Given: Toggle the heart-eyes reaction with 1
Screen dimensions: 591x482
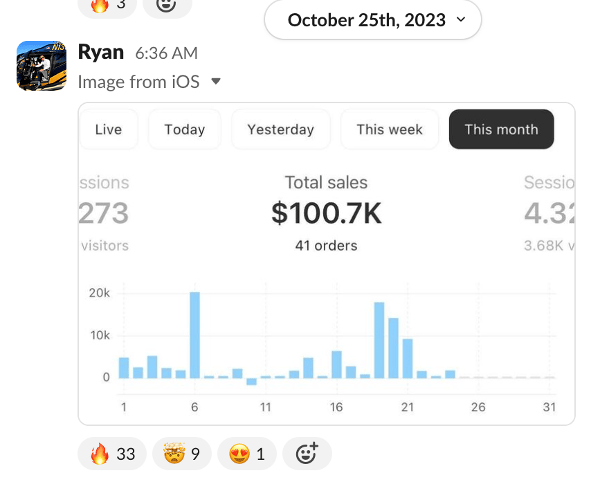Looking at the screenshot, I should tap(246, 454).
